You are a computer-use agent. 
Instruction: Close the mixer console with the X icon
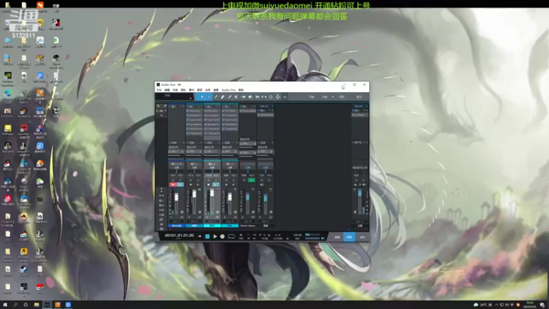(158, 106)
